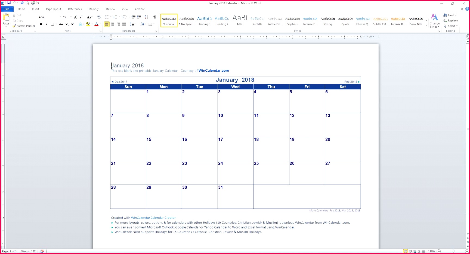This screenshot has width=470, height=254.
Task: Toggle Italic formatting
Action: [47, 24]
